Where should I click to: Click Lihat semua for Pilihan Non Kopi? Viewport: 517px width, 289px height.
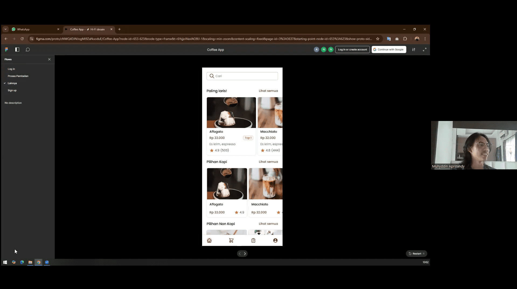268,224
